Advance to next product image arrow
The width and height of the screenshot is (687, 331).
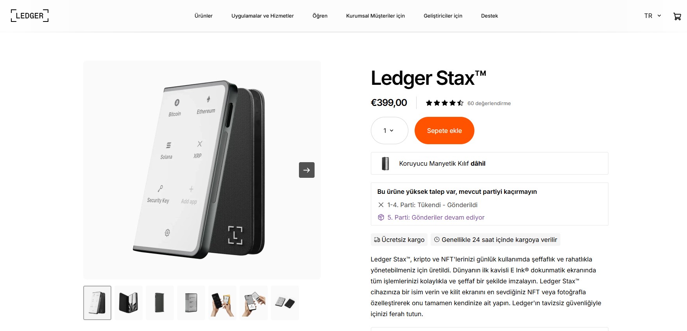[x=307, y=170]
